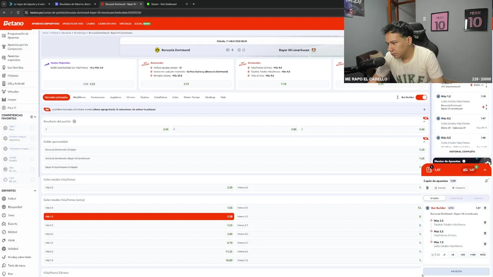Click Compartir in bet slip

click(x=458, y=188)
